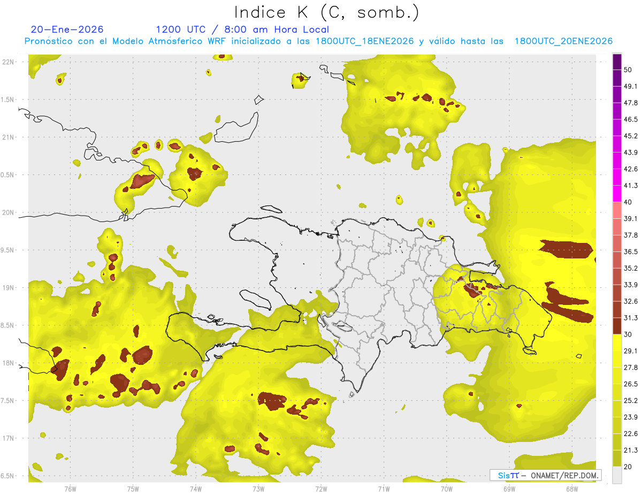
Task: Click colorbar label '45.2'
Action: (631, 136)
